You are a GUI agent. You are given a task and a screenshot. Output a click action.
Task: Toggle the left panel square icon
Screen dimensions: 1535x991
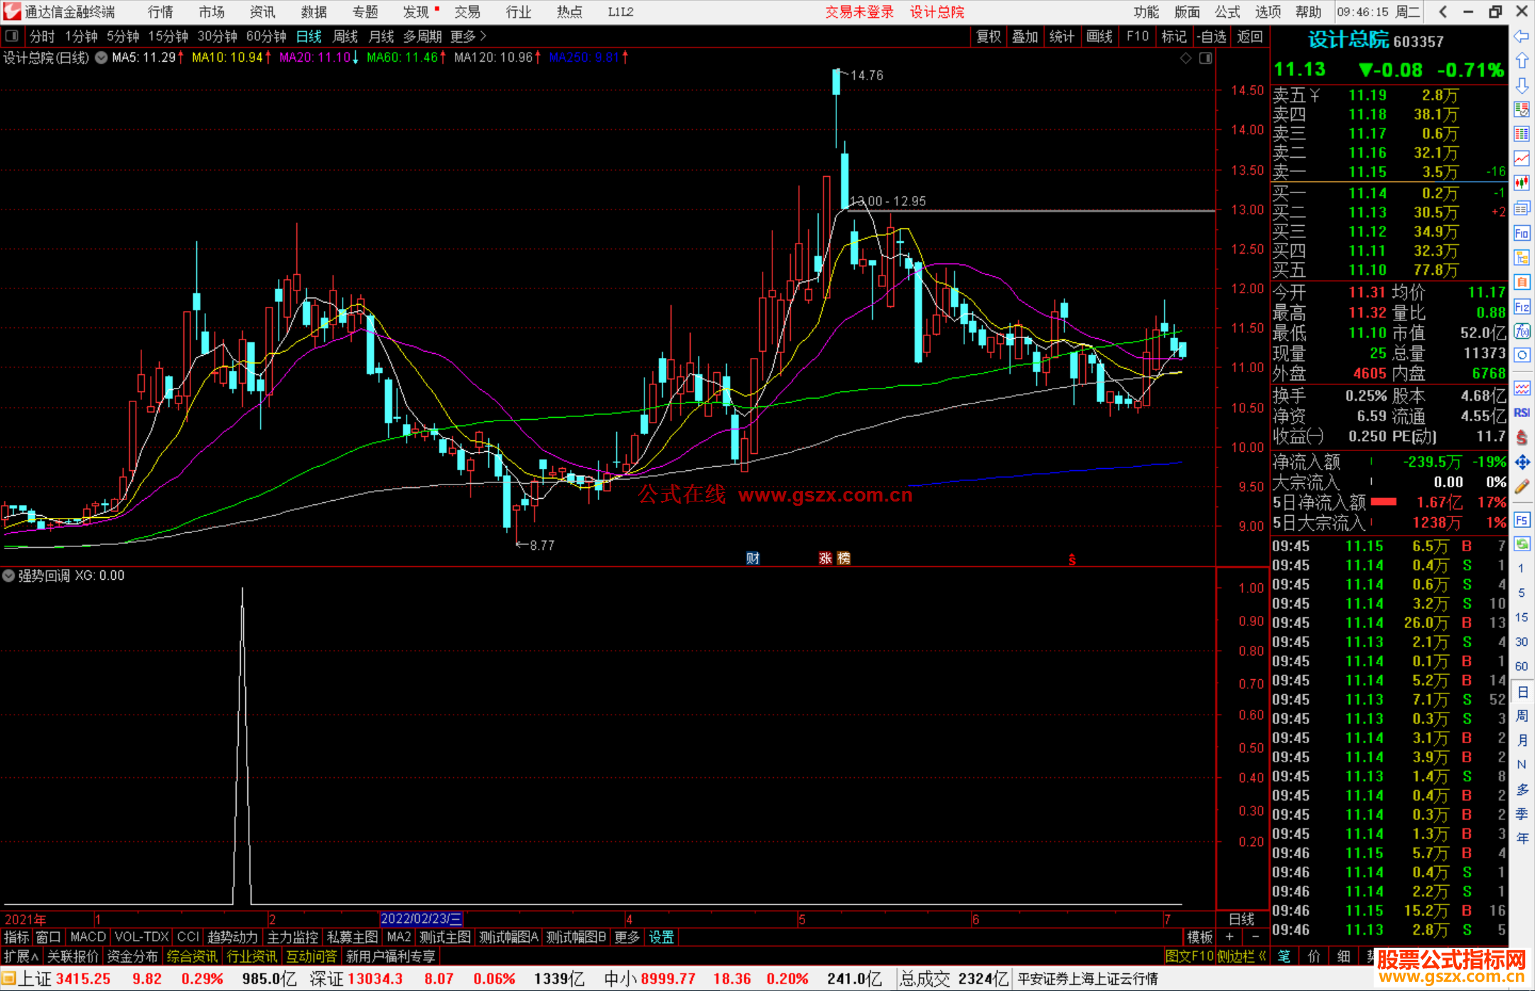(11, 36)
